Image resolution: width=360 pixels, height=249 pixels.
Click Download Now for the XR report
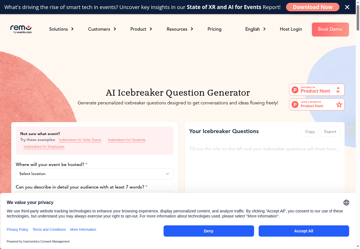pyautogui.click(x=312, y=7)
